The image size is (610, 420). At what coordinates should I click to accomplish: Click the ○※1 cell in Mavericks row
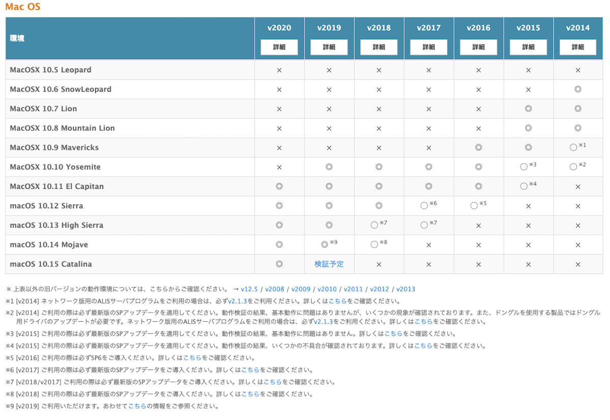click(x=578, y=147)
